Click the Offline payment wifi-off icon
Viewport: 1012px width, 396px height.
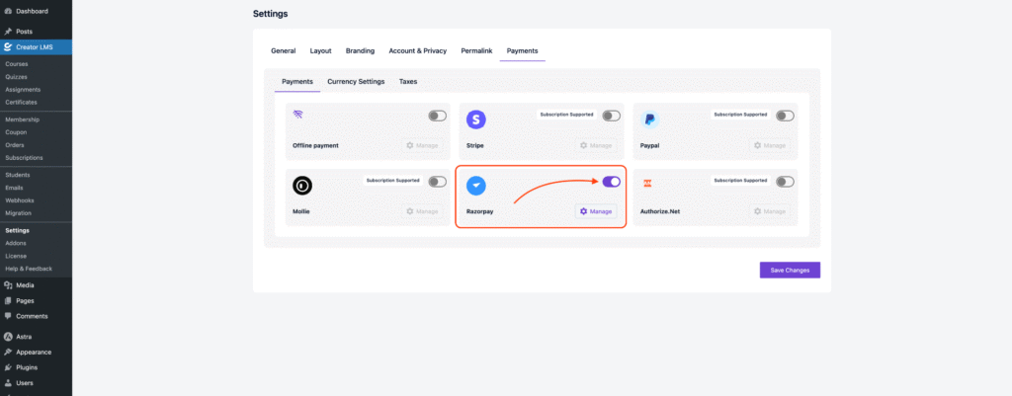click(297, 115)
